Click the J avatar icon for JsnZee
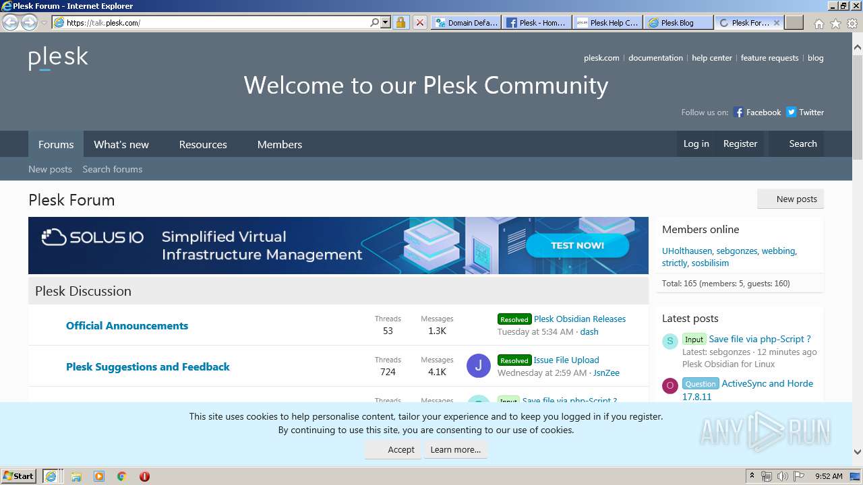863x485 pixels. point(479,366)
